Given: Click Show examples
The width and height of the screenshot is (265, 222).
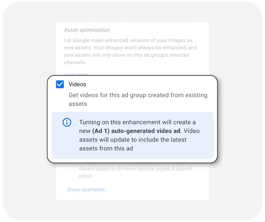Looking at the screenshot, I should pyautogui.click(x=86, y=189).
